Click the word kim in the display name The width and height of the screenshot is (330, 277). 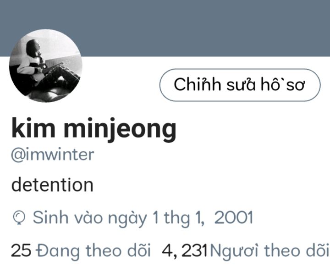coord(33,127)
